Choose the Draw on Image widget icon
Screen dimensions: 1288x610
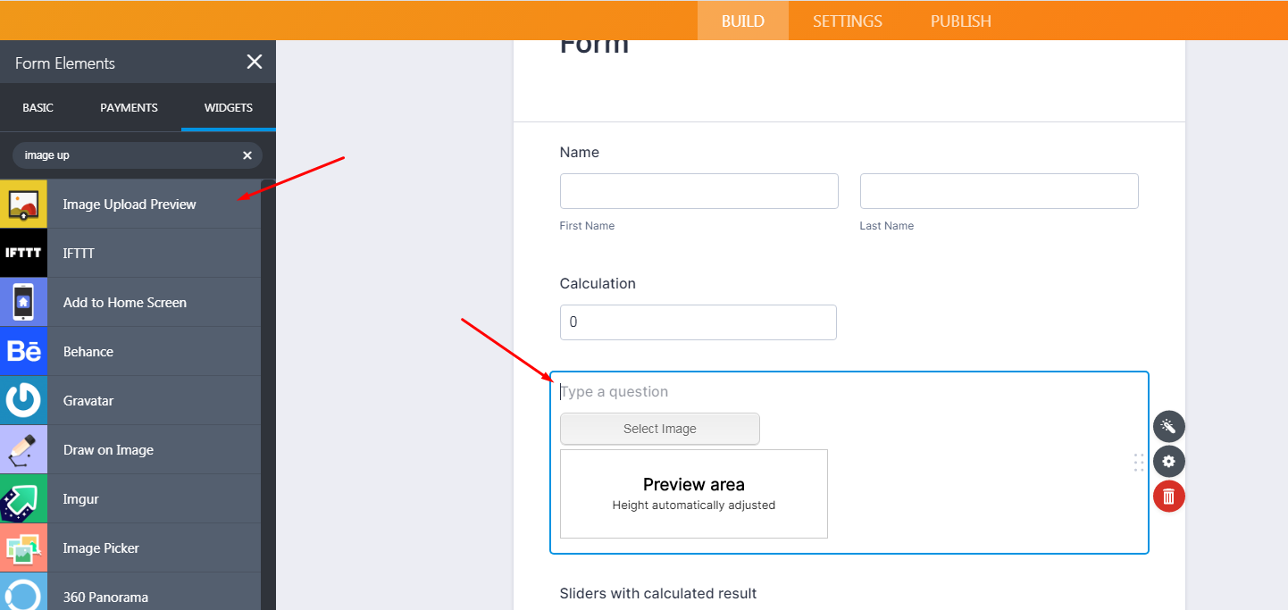pyautogui.click(x=23, y=449)
